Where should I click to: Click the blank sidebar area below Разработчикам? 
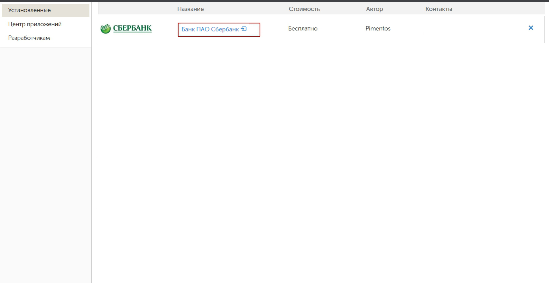point(46,161)
